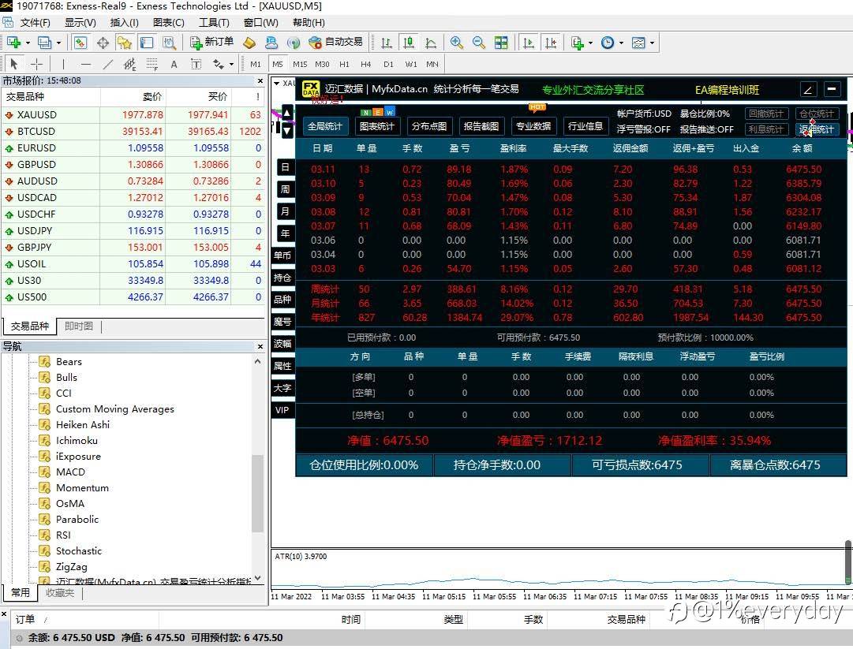Expand the arrows objects dropdown
853x649 pixels.
(x=231, y=64)
